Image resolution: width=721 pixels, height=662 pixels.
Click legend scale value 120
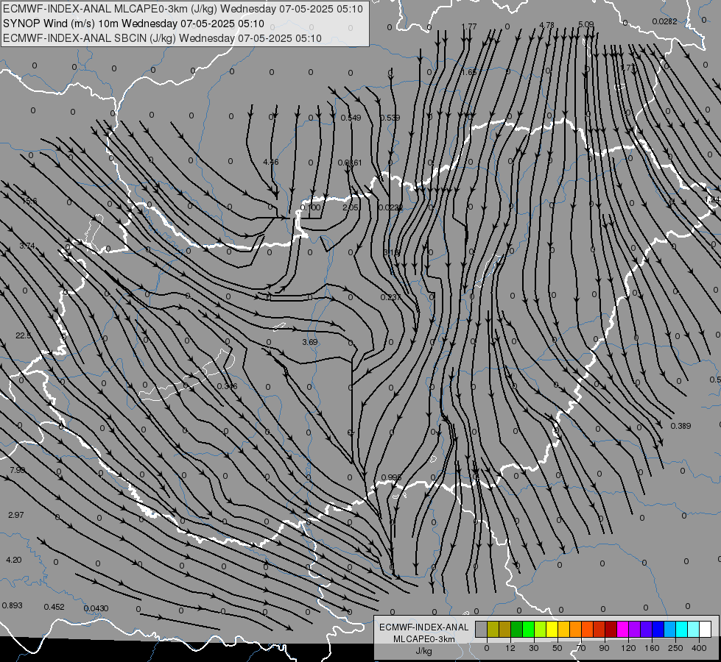coord(628,648)
